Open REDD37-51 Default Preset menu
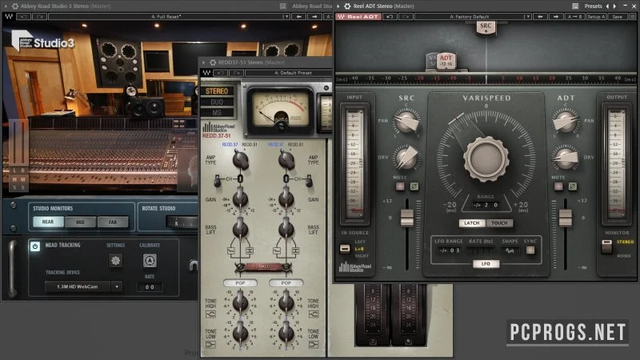The height and width of the screenshot is (360, 640). (x=289, y=73)
